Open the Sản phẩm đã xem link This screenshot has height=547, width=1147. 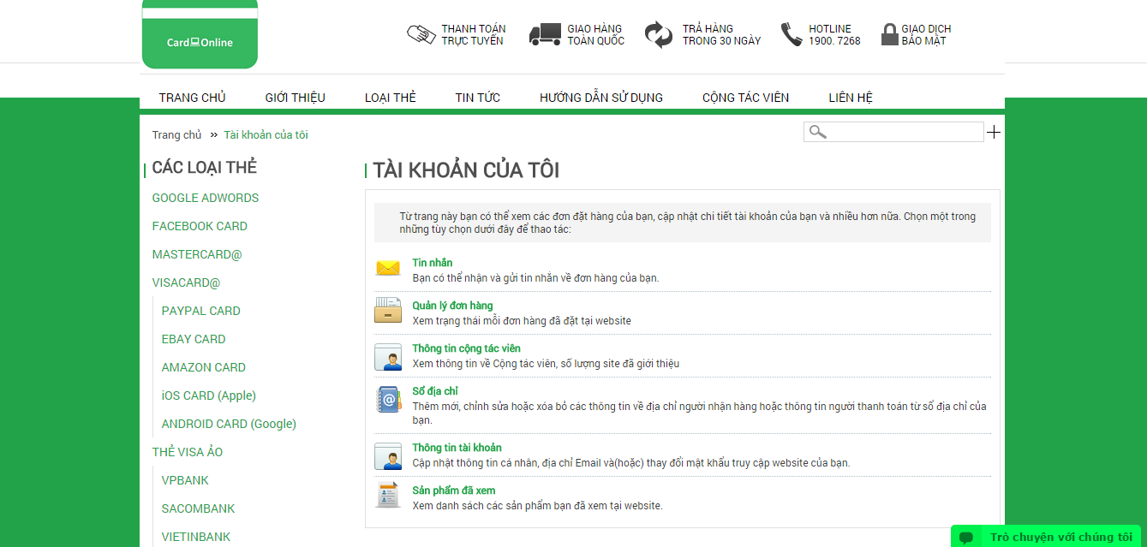pyautogui.click(x=454, y=491)
